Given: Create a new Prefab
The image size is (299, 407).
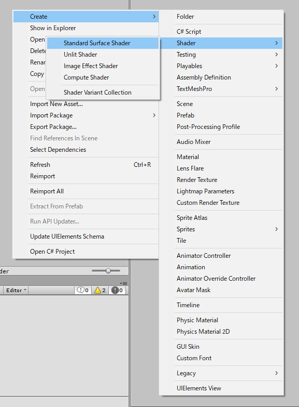Looking at the screenshot, I should click(x=221, y=115).
